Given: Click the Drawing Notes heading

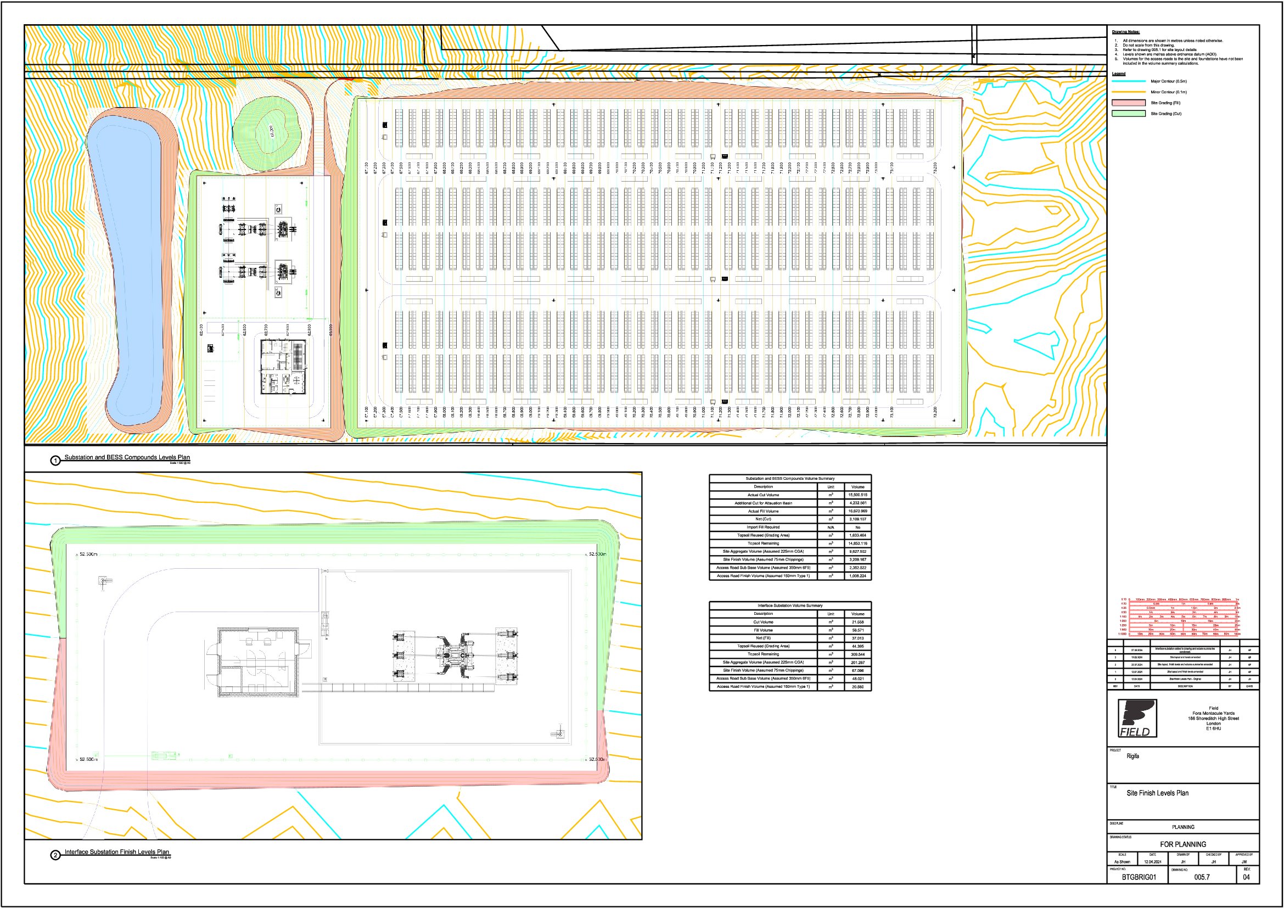Looking at the screenshot, I should click(1126, 32).
